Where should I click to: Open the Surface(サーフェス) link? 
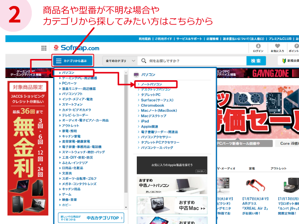click(157, 100)
